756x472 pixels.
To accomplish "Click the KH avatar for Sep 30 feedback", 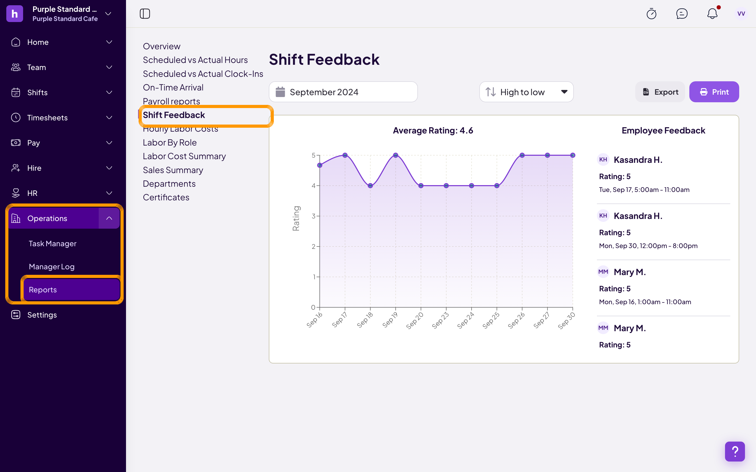I will pyautogui.click(x=603, y=216).
